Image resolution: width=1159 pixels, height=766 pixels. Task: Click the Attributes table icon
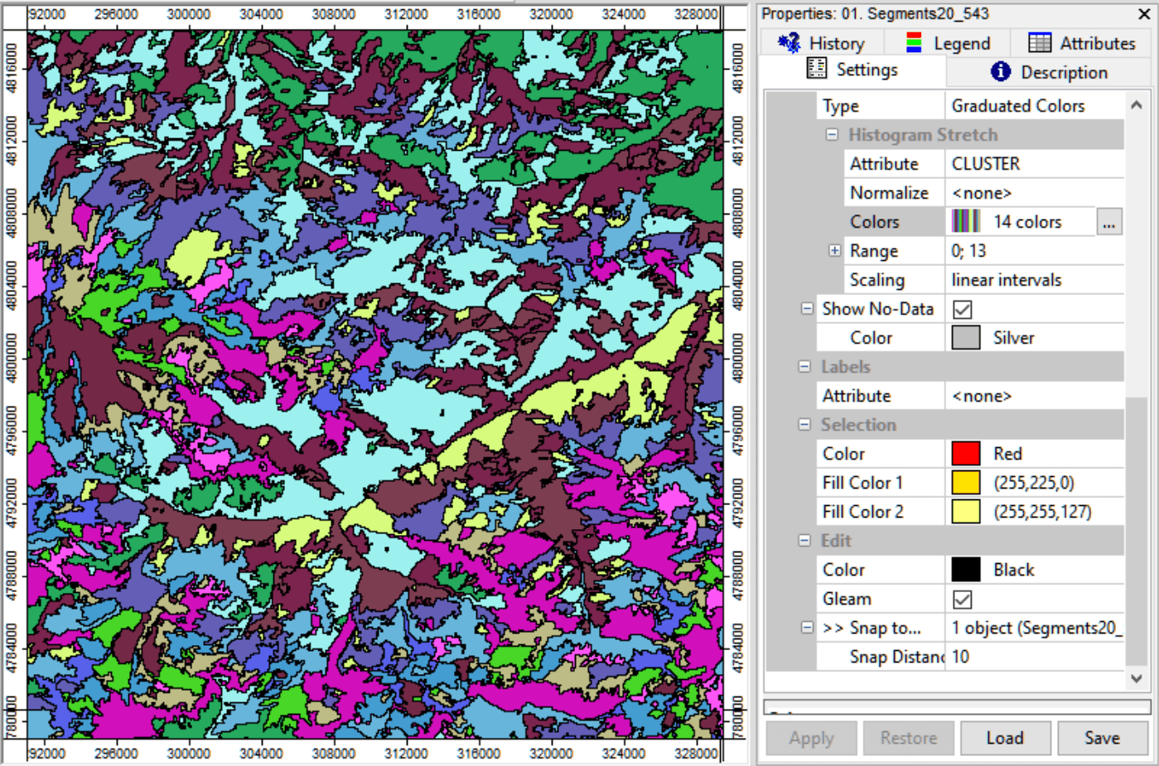(1039, 43)
